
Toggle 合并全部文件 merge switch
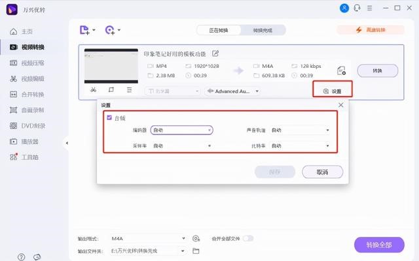248,238
